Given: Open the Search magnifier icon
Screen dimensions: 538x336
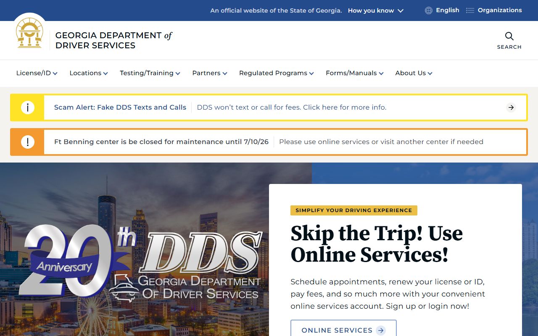Looking at the screenshot, I should 509,36.
